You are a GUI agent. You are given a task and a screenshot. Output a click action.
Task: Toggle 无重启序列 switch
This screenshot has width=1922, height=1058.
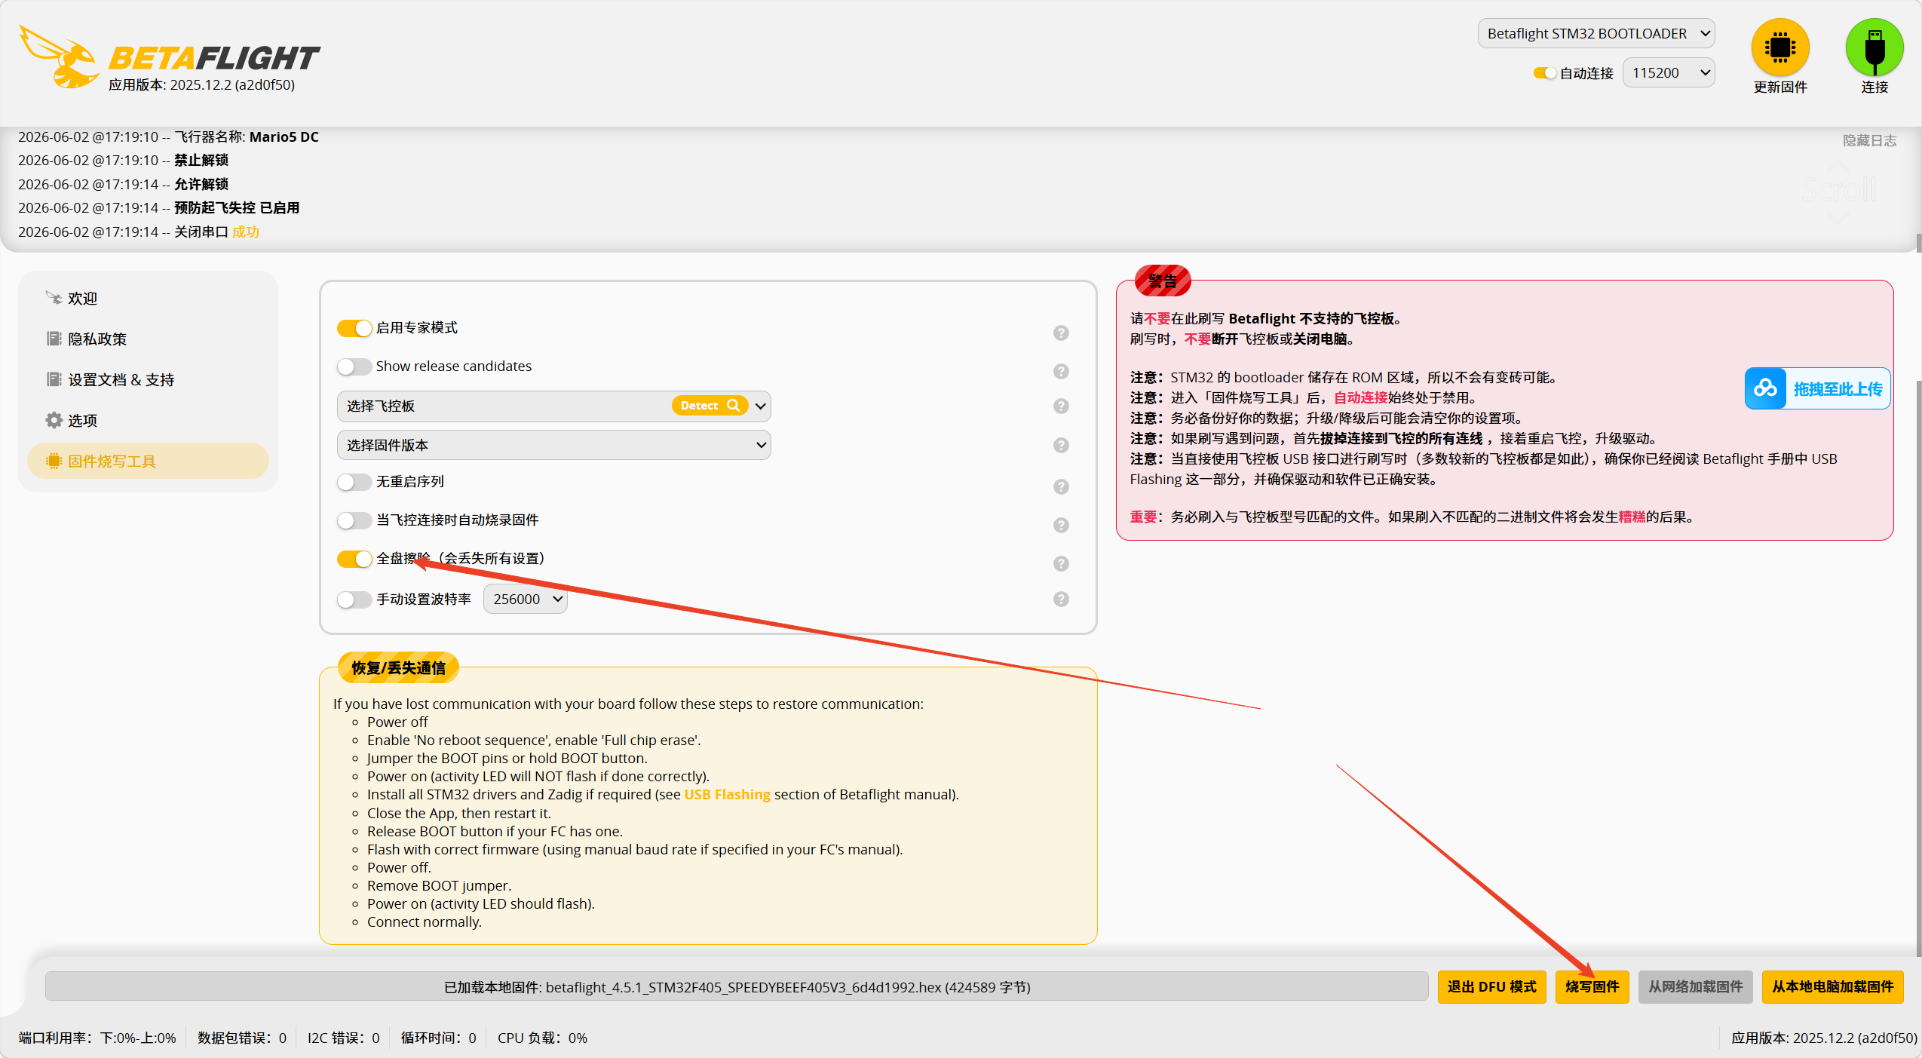354,482
